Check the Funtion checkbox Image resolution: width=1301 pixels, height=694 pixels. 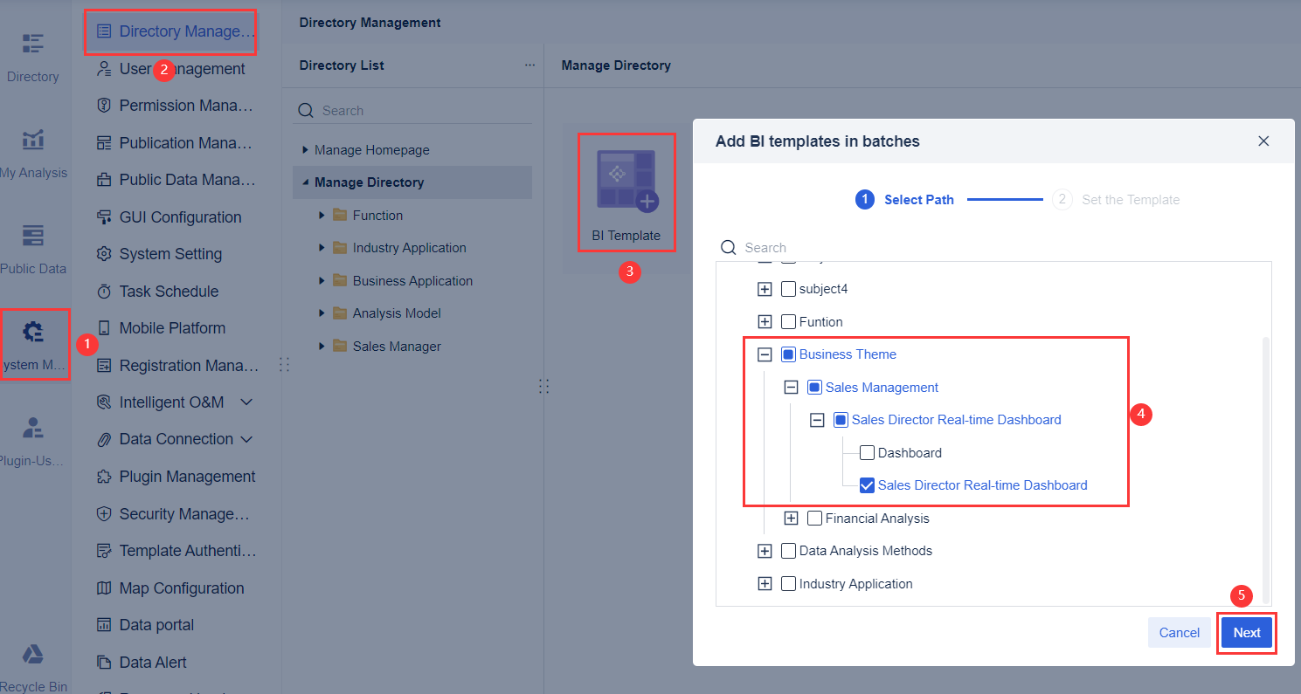[788, 322]
